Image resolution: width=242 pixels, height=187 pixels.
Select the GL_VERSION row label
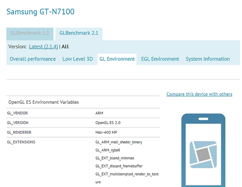click(x=17, y=123)
